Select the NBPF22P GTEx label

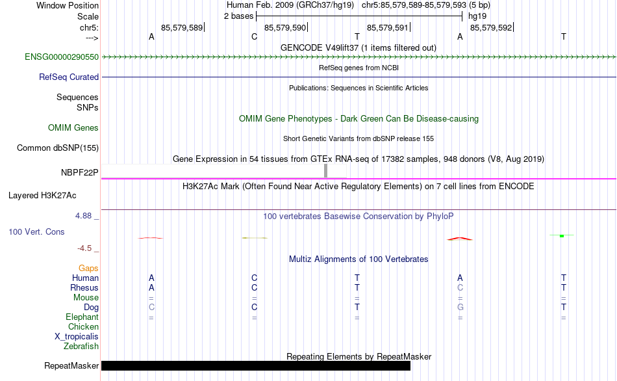click(79, 172)
